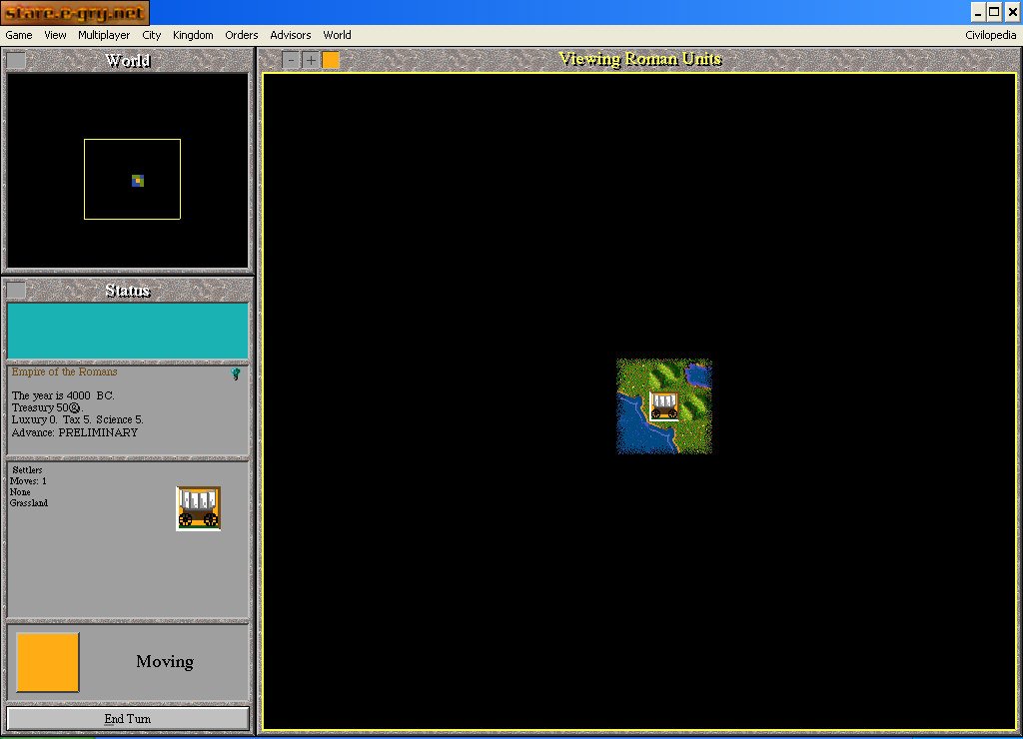The width and height of the screenshot is (1023, 739).
Task: Click the minimap explored spot
Action: [138, 181]
